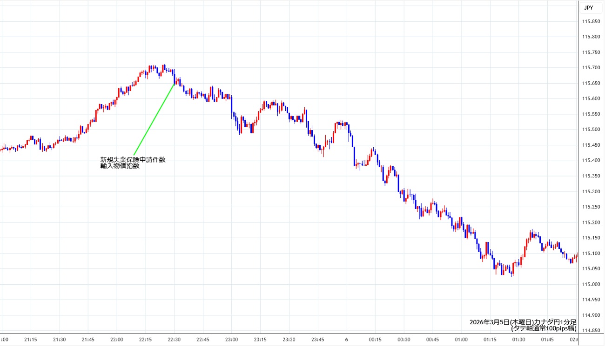
Task: Click the 2026年3月5日 カナダ円1分足 chart title
Action: coord(523,322)
